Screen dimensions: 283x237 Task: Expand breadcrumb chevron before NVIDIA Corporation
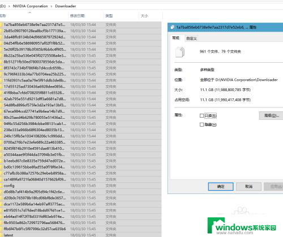pyautogui.click(x=9, y=6)
